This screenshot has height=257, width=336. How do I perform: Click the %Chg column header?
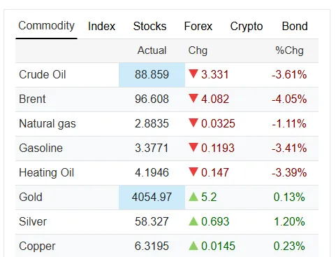[x=289, y=51]
